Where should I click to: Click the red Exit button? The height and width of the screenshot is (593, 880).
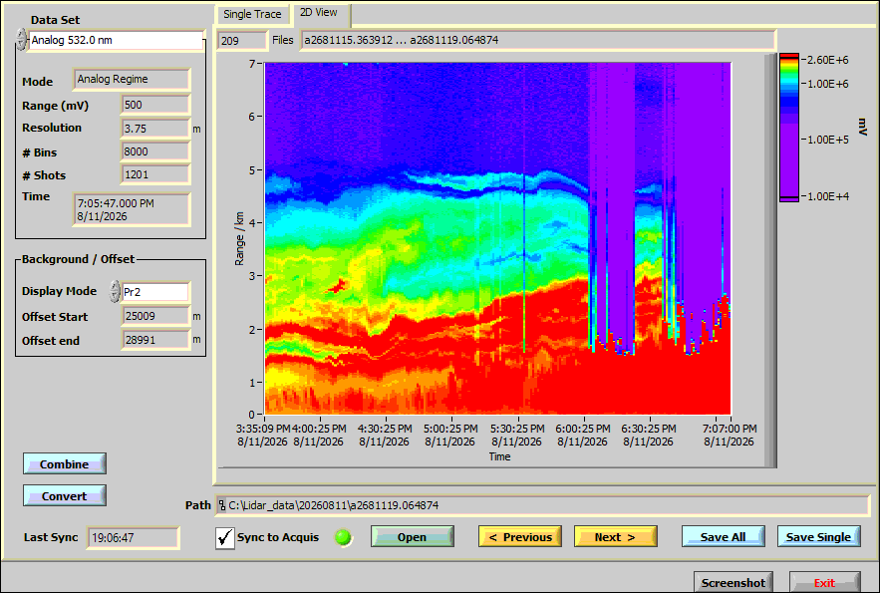click(825, 582)
